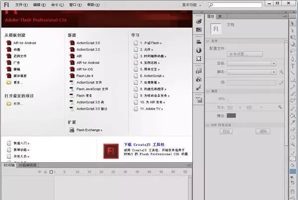Open the 文件(F) menu
298x200 pixels.
click(x=21, y=5)
